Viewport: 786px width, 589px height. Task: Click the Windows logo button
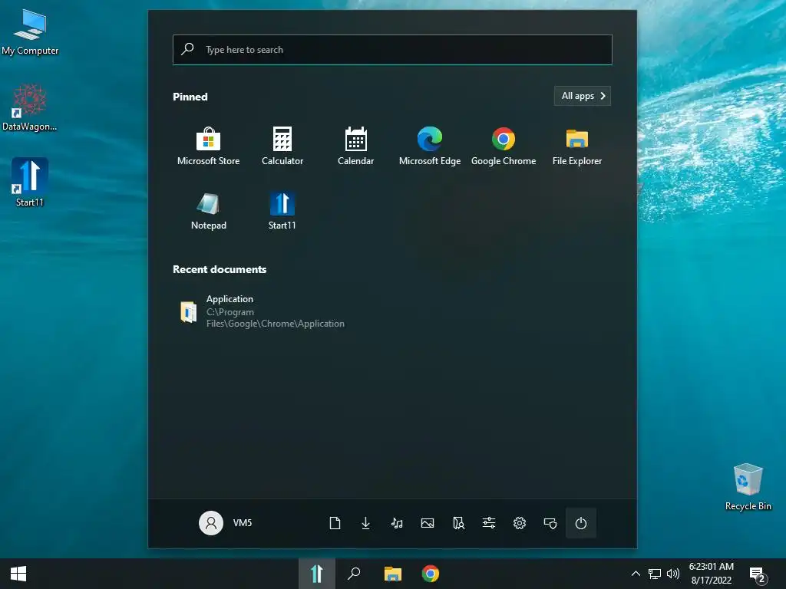pos(18,574)
